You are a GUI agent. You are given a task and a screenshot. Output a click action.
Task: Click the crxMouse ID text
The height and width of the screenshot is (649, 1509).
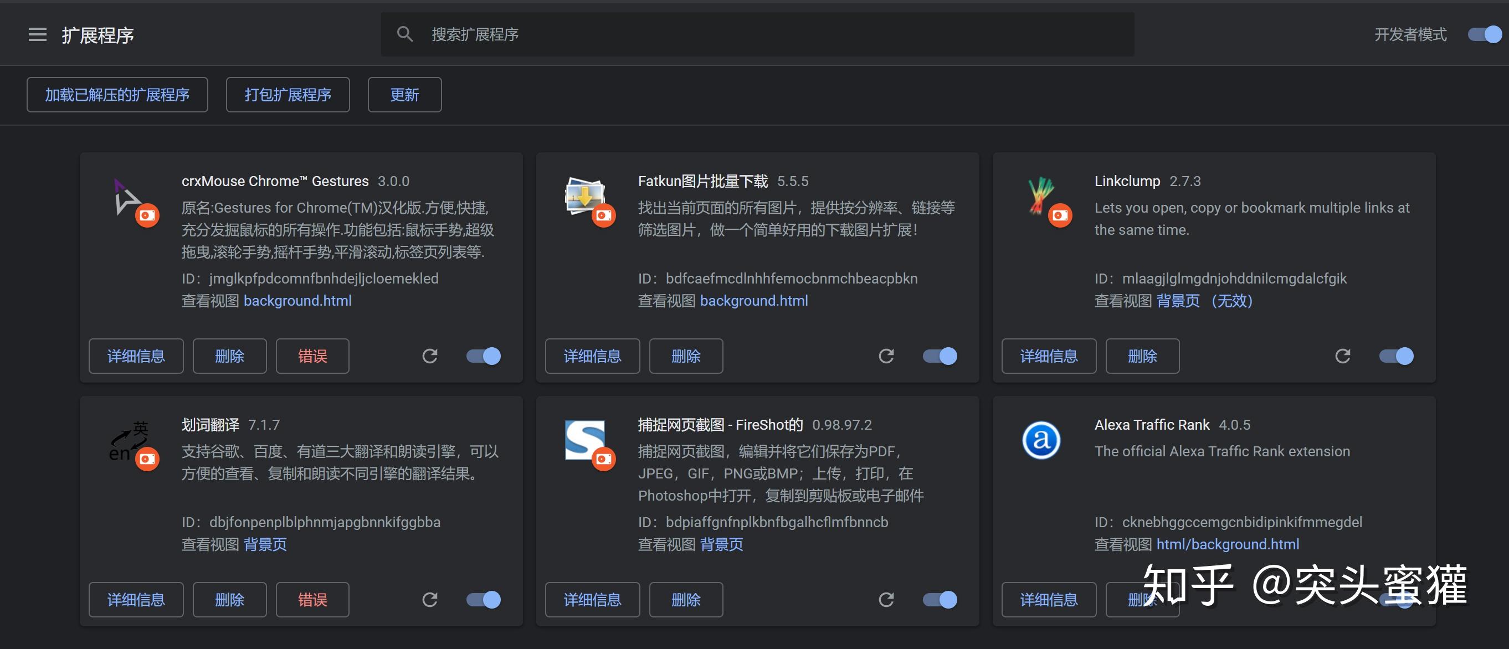point(310,279)
